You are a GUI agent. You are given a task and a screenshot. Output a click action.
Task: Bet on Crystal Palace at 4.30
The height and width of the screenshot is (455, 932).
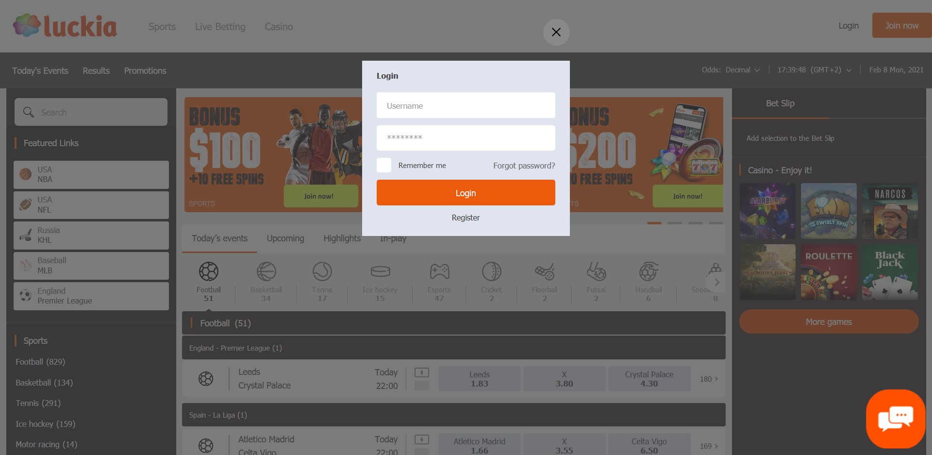[x=649, y=379]
